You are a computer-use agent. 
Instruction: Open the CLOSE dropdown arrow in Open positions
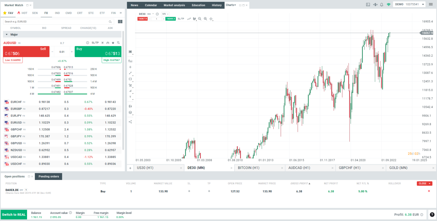click(x=430, y=183)
